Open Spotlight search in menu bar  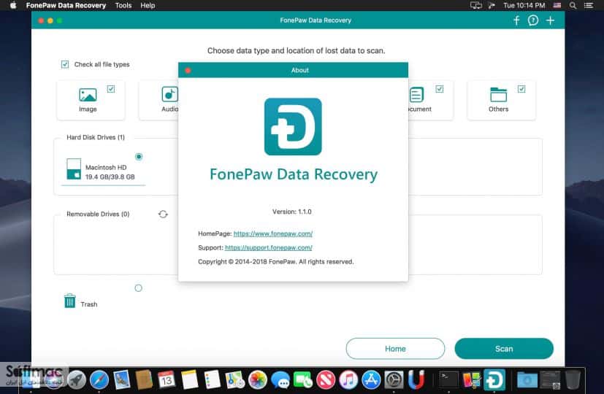click(x=573, y=5)
